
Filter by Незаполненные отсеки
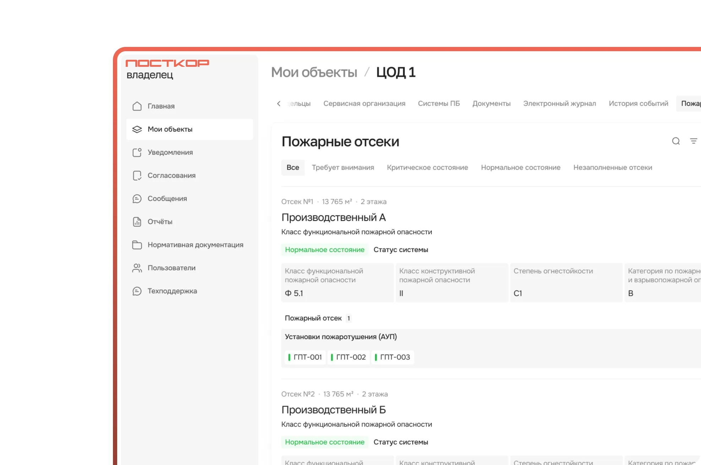613,167
